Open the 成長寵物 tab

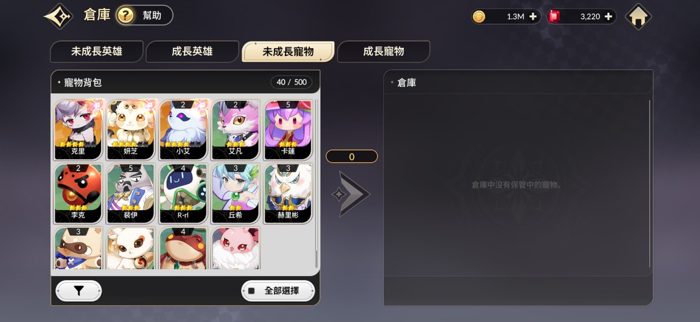(x=383, y=52)
